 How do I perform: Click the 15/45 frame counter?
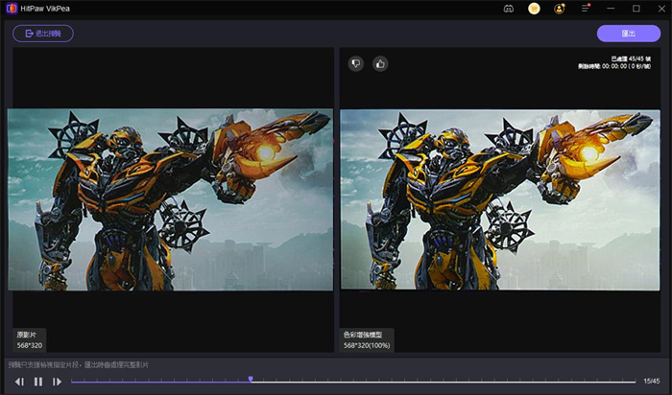[x=652, y=382]
